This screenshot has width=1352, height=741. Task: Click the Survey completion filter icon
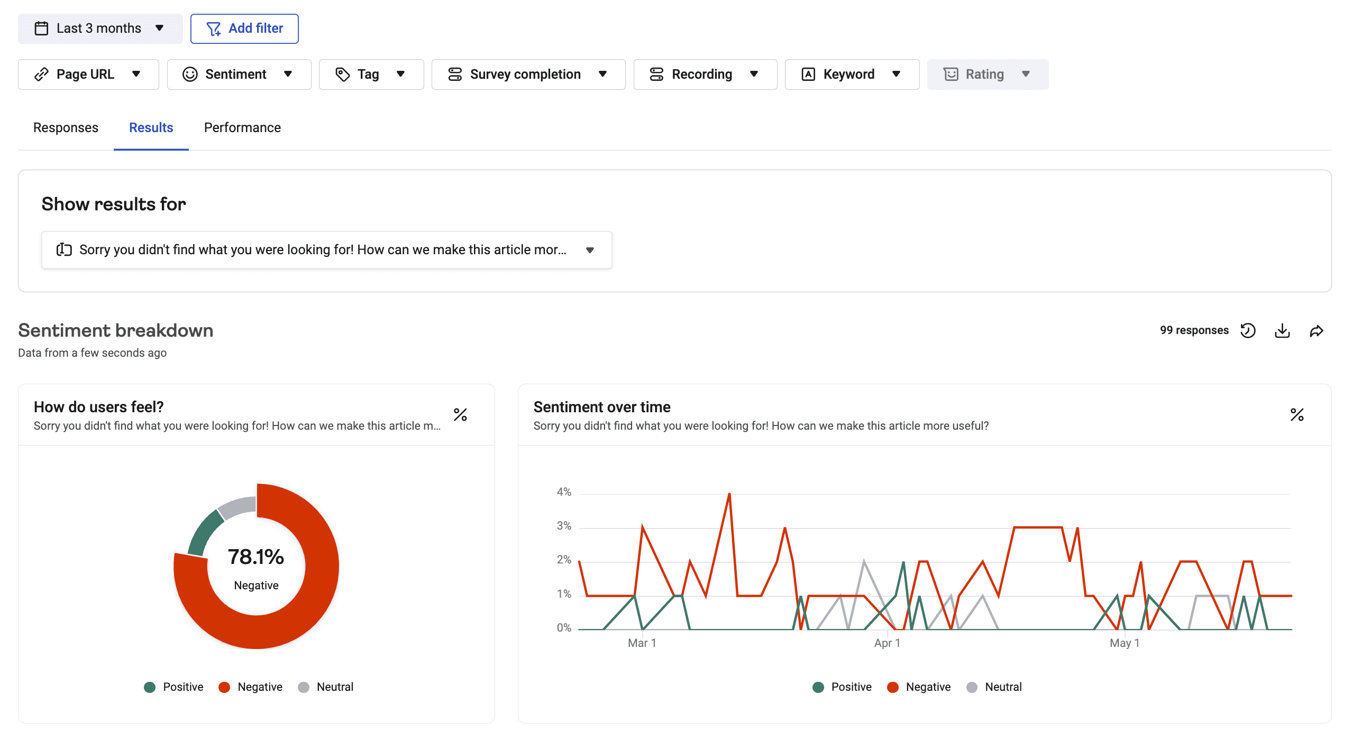click(x=455, y=75)
